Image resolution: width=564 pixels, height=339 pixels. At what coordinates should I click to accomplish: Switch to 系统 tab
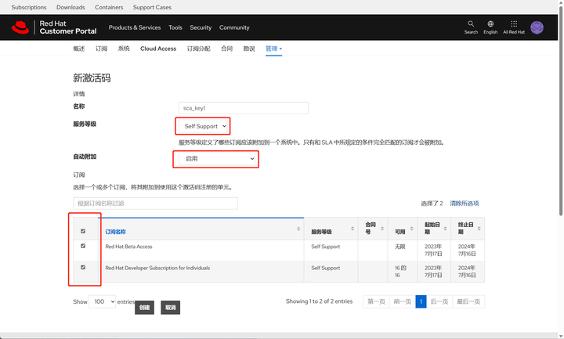click(x=124, y=49)
